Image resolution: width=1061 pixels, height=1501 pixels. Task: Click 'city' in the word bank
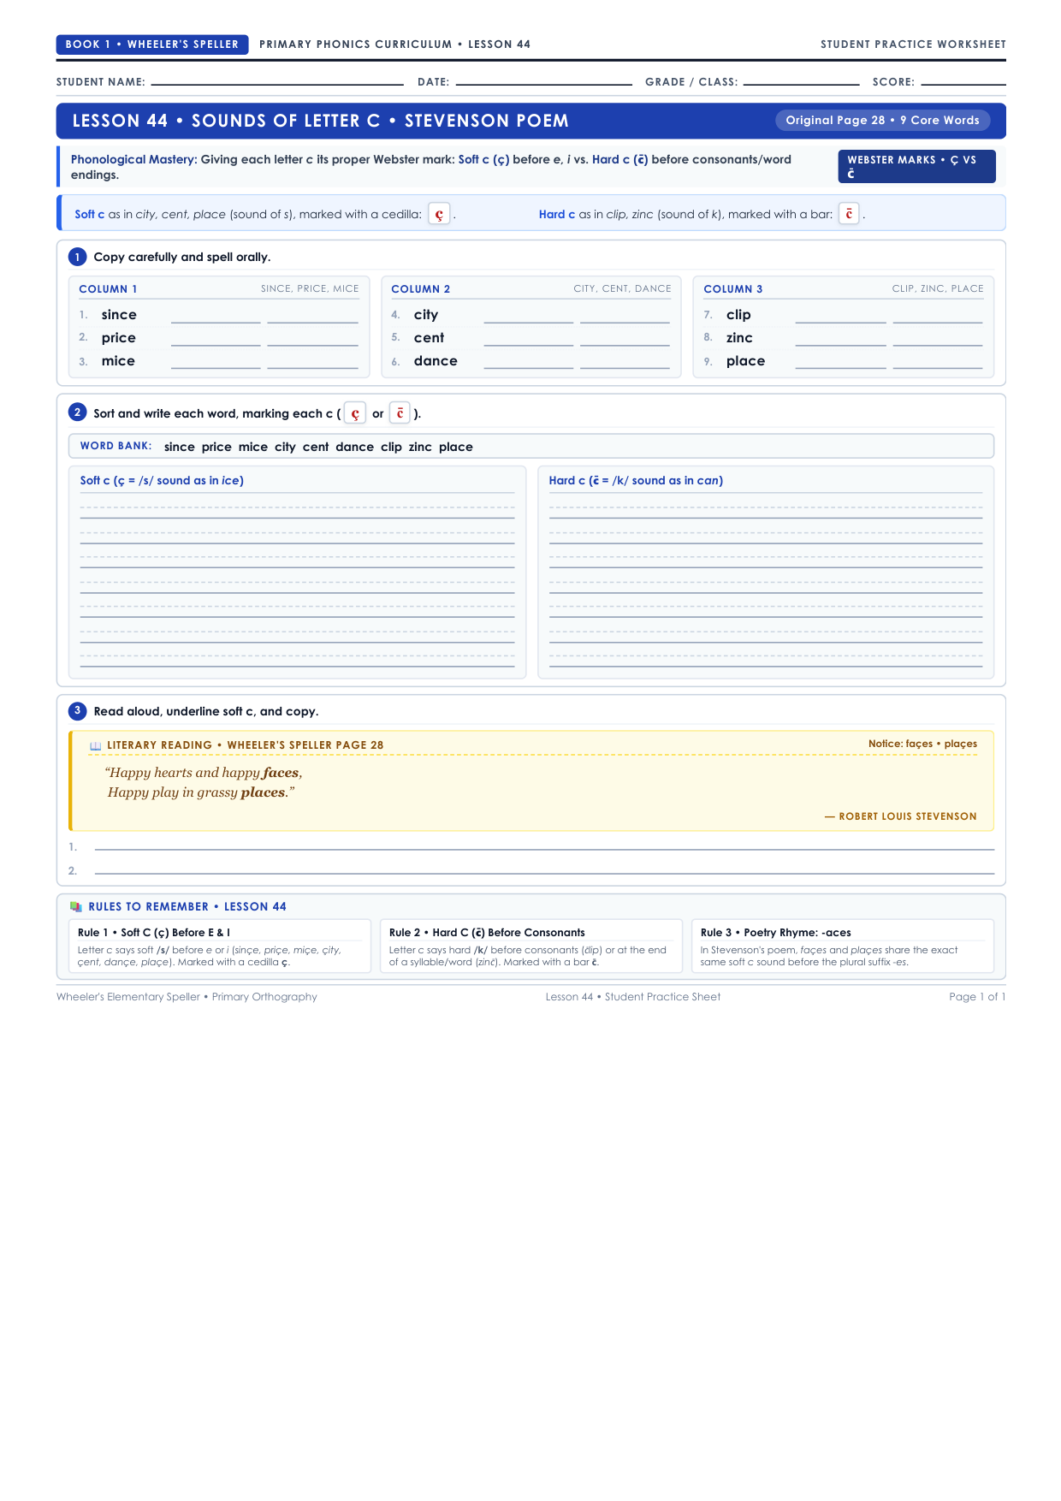coord(285,447)
